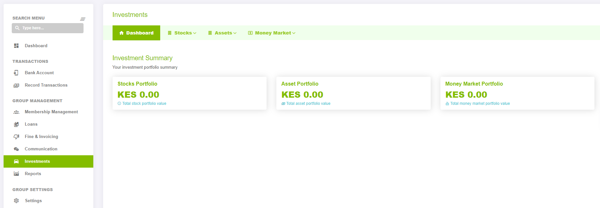
Task: Click the Reports chart icon
Action: click(x=16, y=174)
